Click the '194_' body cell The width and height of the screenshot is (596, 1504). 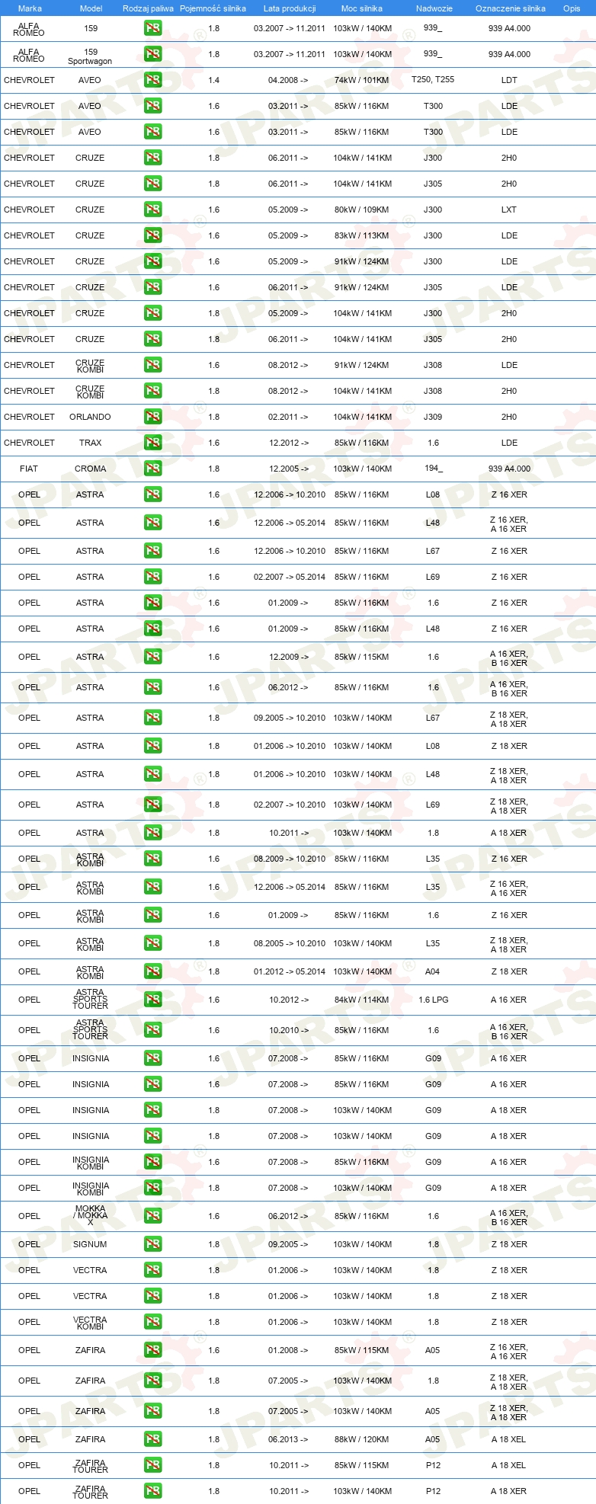433,468
